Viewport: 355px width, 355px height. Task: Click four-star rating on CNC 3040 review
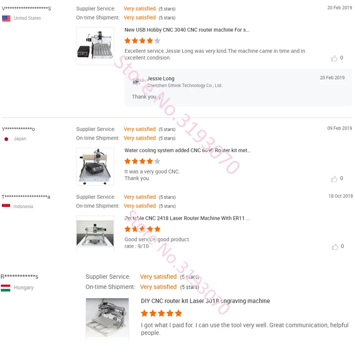click(142, 41)
